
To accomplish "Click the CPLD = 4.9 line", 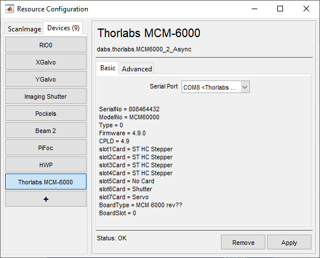I will coord(114,141).
